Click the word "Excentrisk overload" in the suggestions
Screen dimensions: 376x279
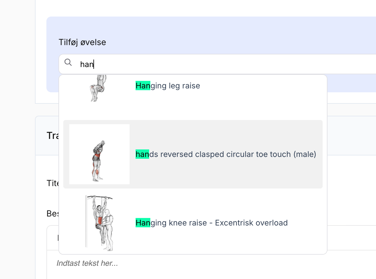click(251, 223)
